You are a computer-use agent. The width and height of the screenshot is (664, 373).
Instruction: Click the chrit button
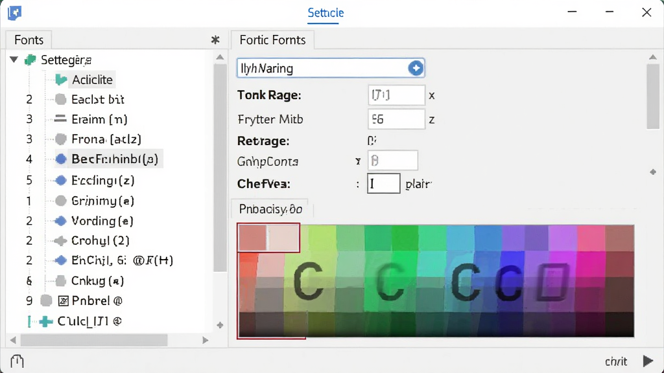click(616, 361)
